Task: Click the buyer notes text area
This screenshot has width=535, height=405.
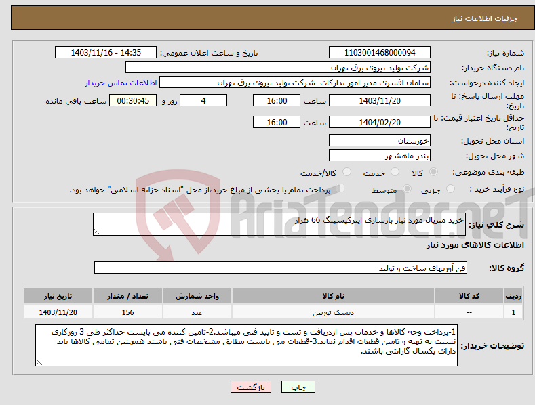Action: tap(246, 345)
